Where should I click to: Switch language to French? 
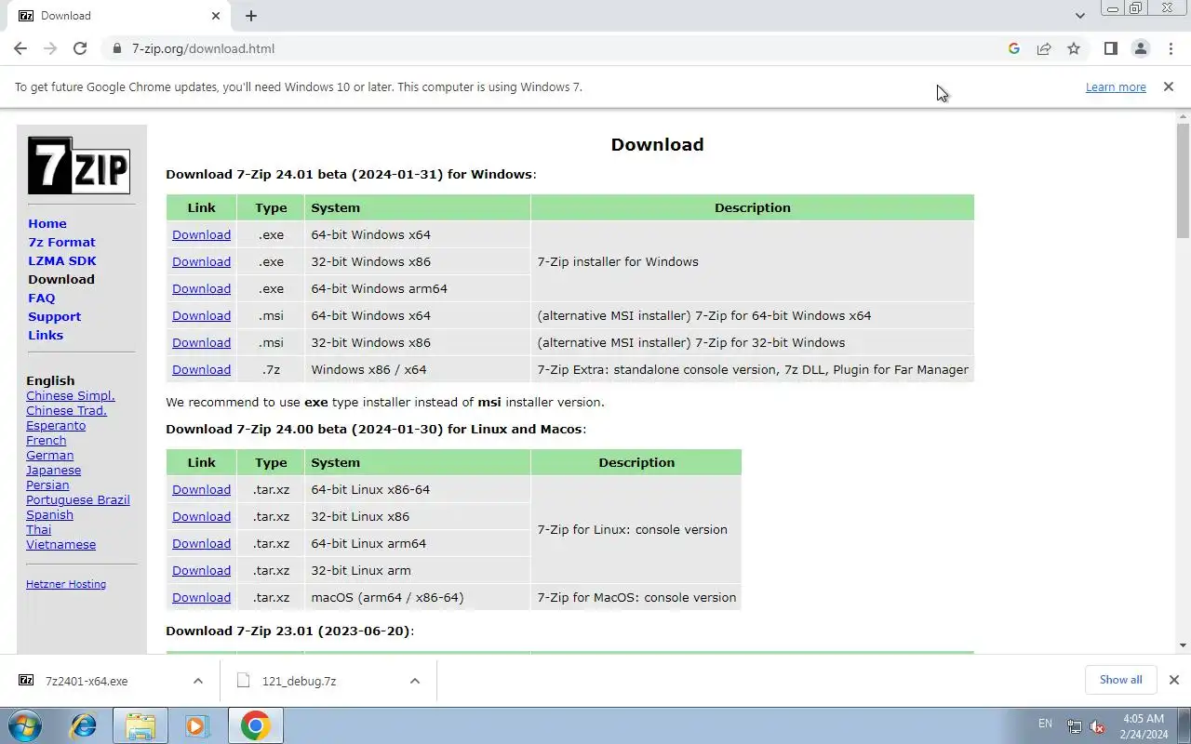click(x=47, y=440)
